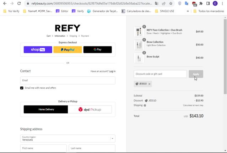Open the Google Translate extension
The height and width of the screenshot is (153, 227).
pos(187,3)
